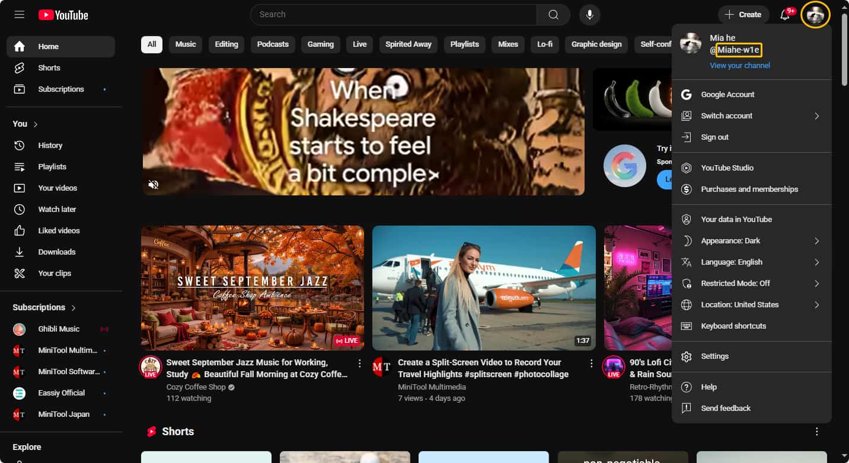Select the Gaming filter chip

321,44
